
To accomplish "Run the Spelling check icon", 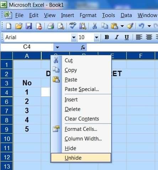I will click(73, 26).
